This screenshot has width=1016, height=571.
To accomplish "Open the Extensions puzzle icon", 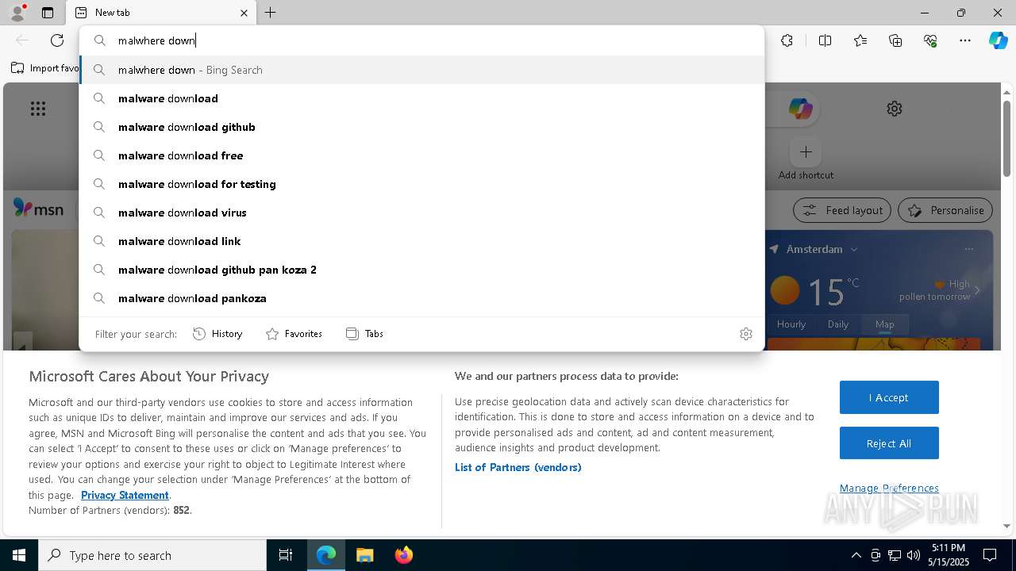I will pos(787,40).
